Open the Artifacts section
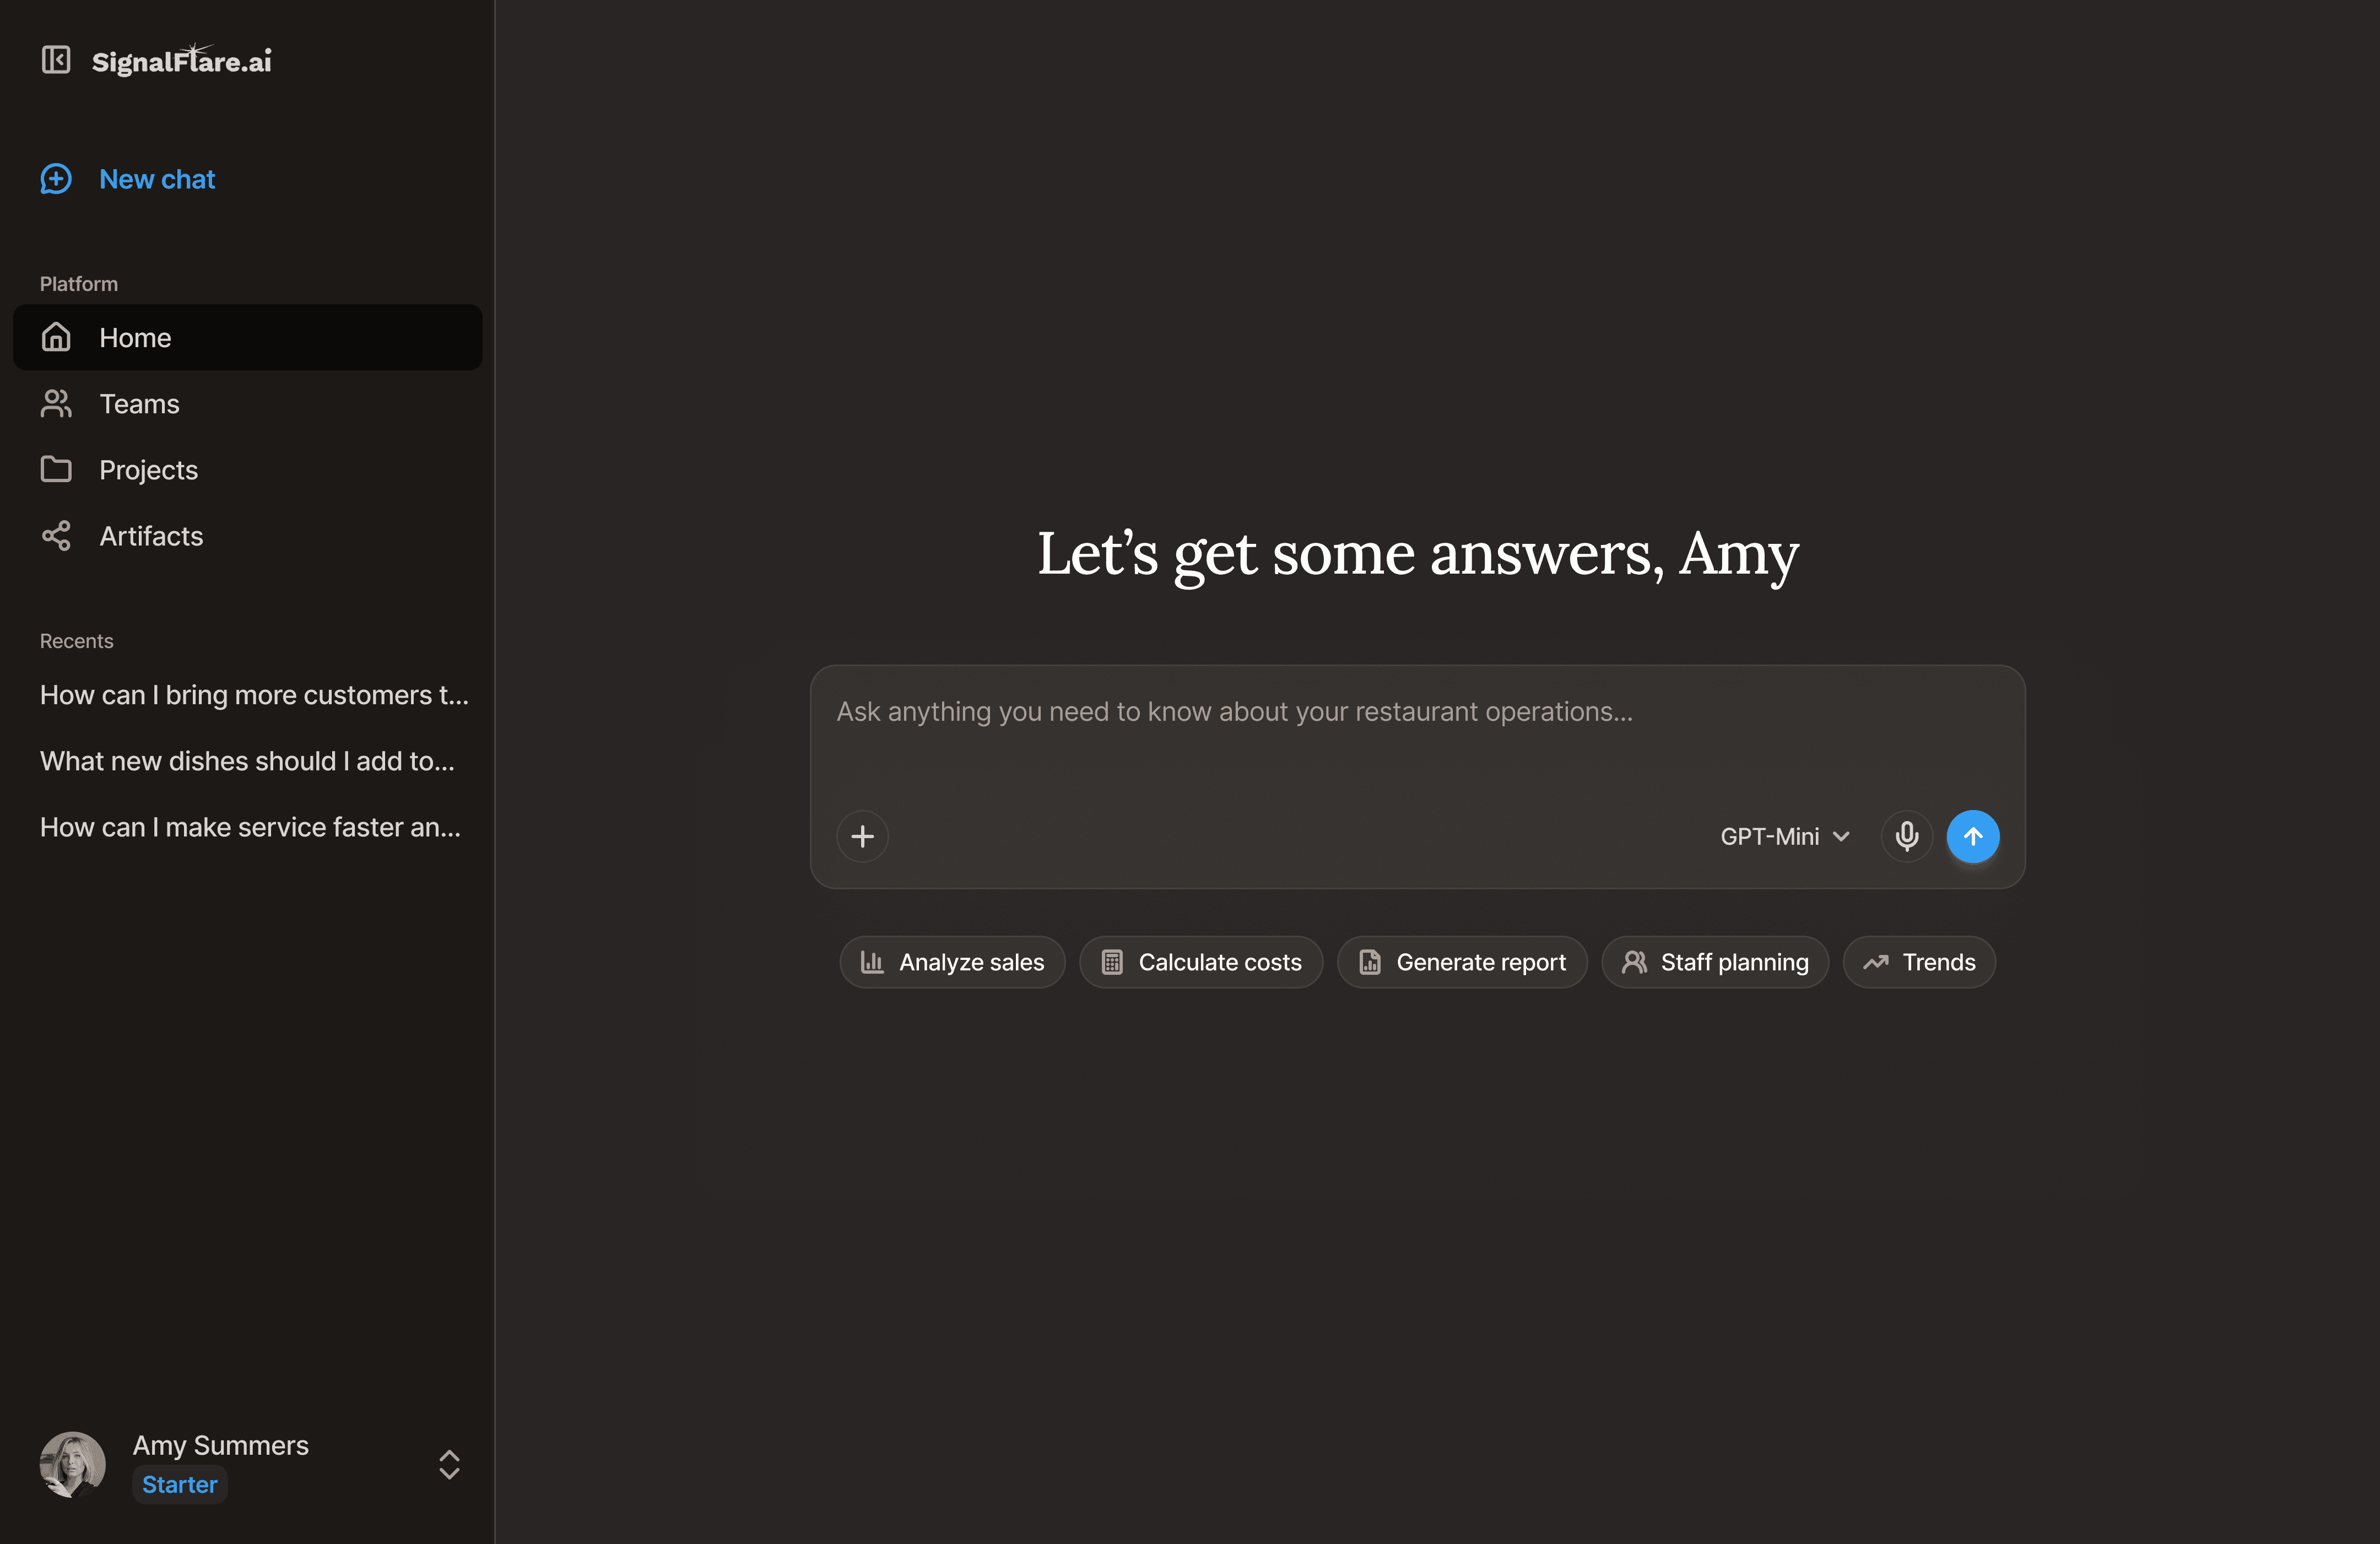 pos(151,536)
